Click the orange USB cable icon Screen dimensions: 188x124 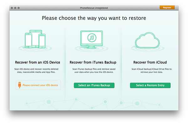click(19, 85)
